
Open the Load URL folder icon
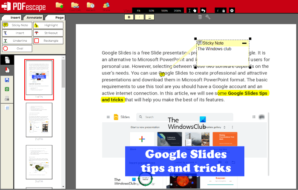[75, 6]
